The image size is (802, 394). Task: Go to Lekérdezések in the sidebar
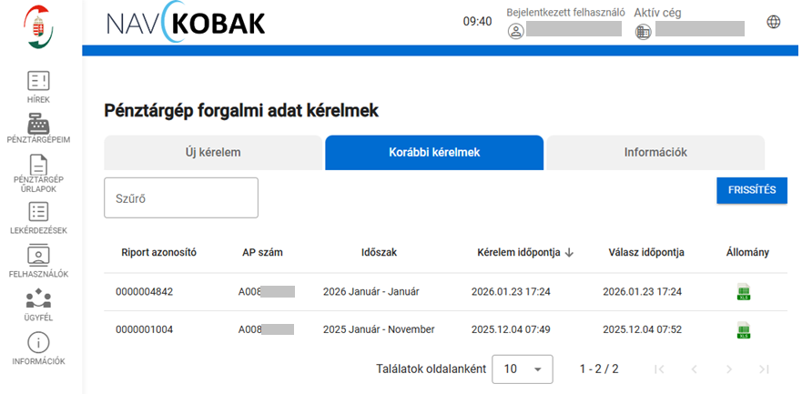38,212
